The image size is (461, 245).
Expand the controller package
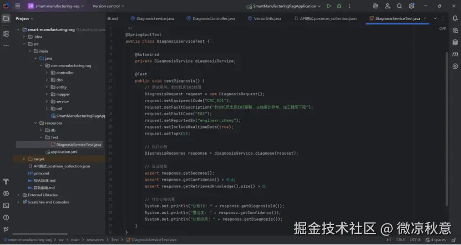coord(47,73)
